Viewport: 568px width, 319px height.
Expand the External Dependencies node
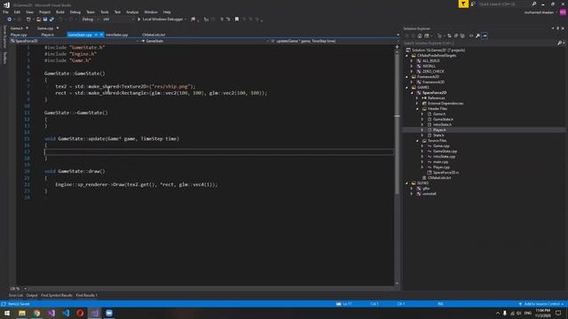(417, 104)
